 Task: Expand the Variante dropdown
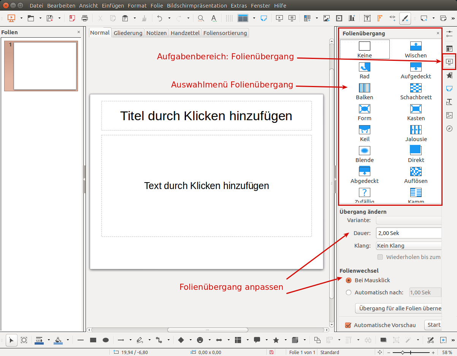click(409, 220)
